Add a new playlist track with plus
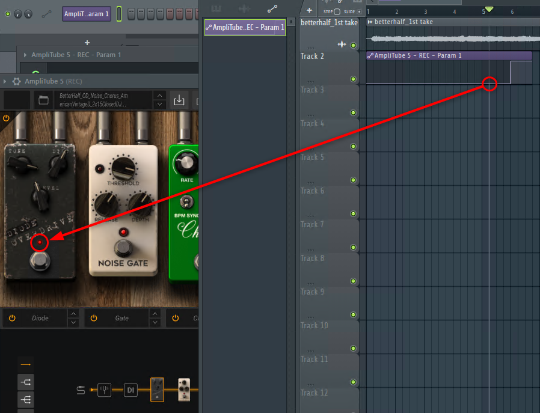The width and height of the screenshot is (540, 413). click(309, 10)
